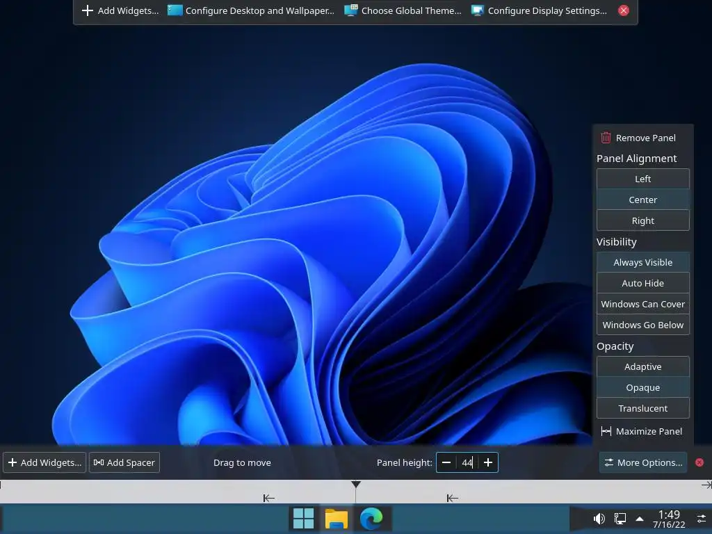Viewport: 712px width, 534px height.
Task: Close the top desktop edit toolbar
Action: (624, 10)
